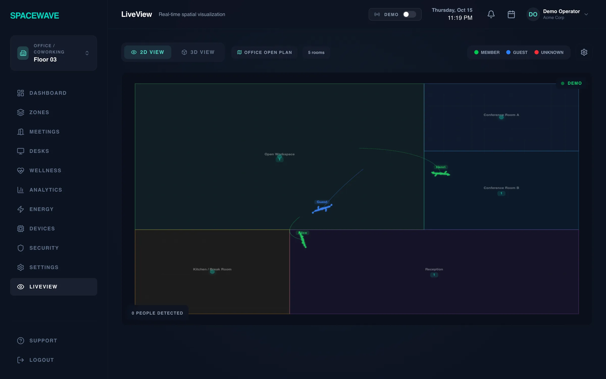Select Alice's marker on the map

tap(302, 240)
